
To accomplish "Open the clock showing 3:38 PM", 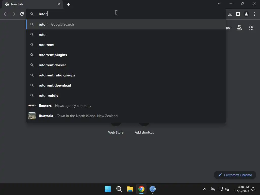I will point(241,189).
